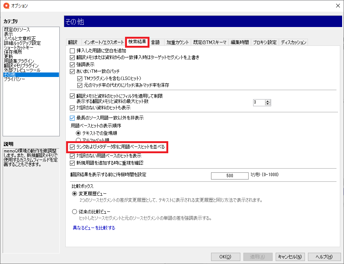Image resolution: width=344 pixels, height=264 pixels.
Task: Toggle 新規用語を追加する時に重複を確認 checkbox
Action: pos(72,163)
